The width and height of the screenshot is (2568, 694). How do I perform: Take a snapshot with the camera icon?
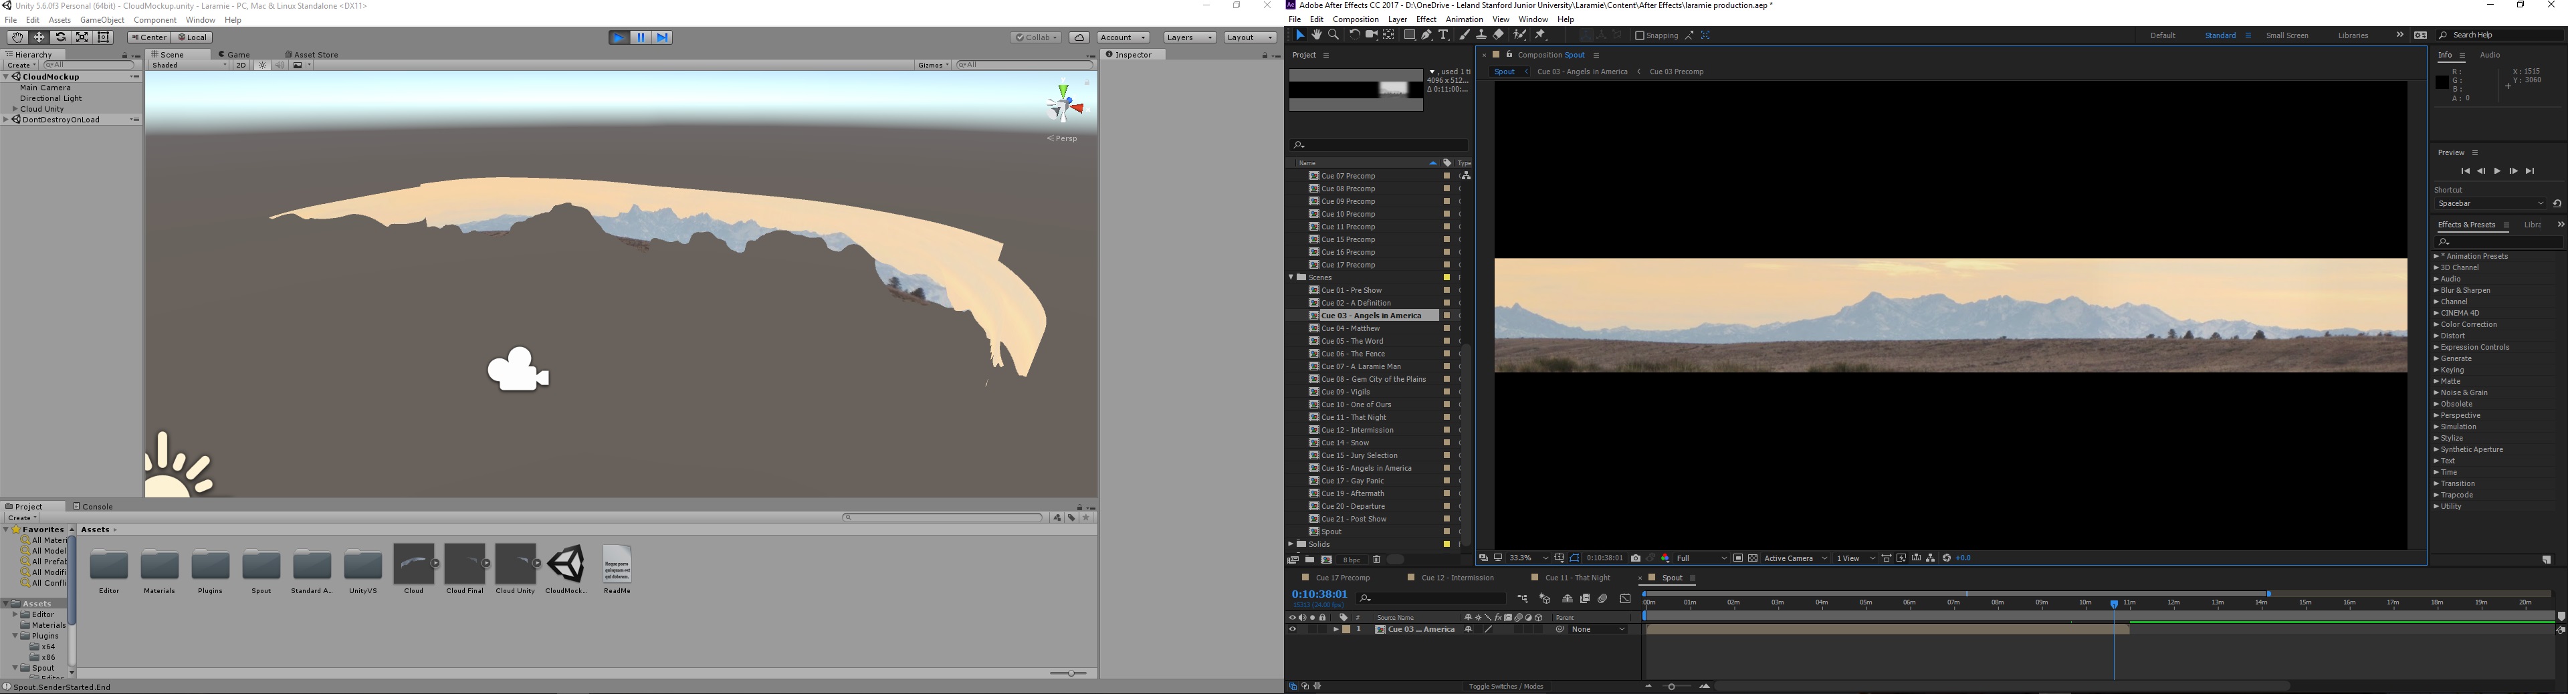(x=1635, y=558)
